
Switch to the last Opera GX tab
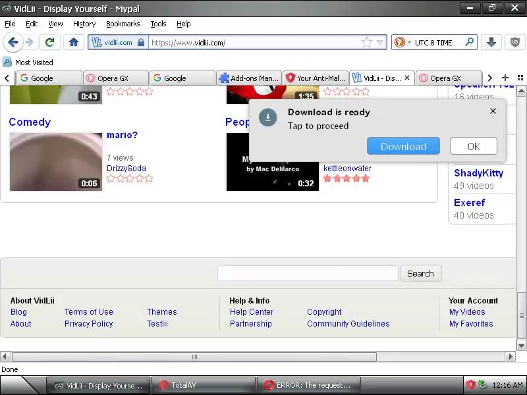(449, 78)
